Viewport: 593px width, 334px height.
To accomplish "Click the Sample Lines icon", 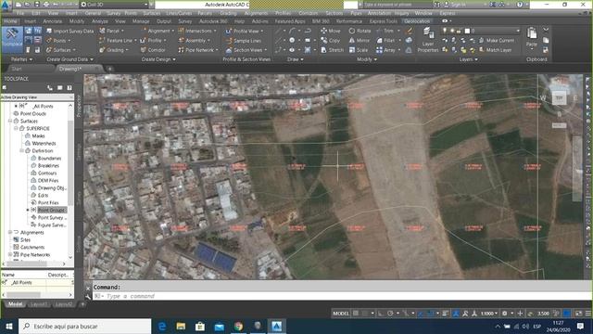I will click(x=229, y=41).
